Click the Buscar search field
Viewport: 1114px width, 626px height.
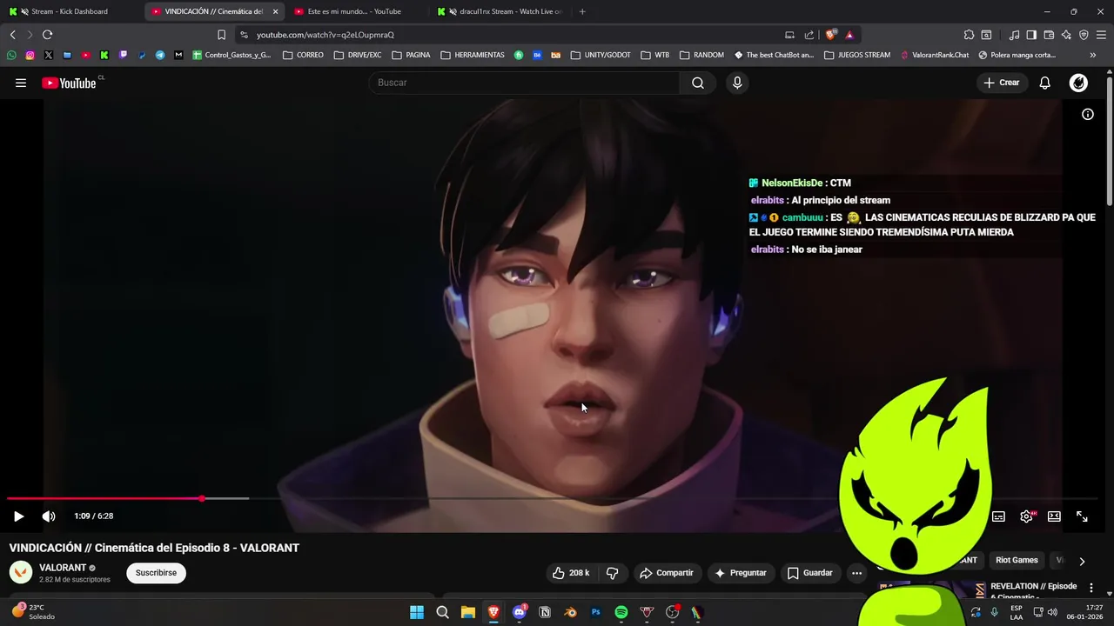tap(525, 83)
